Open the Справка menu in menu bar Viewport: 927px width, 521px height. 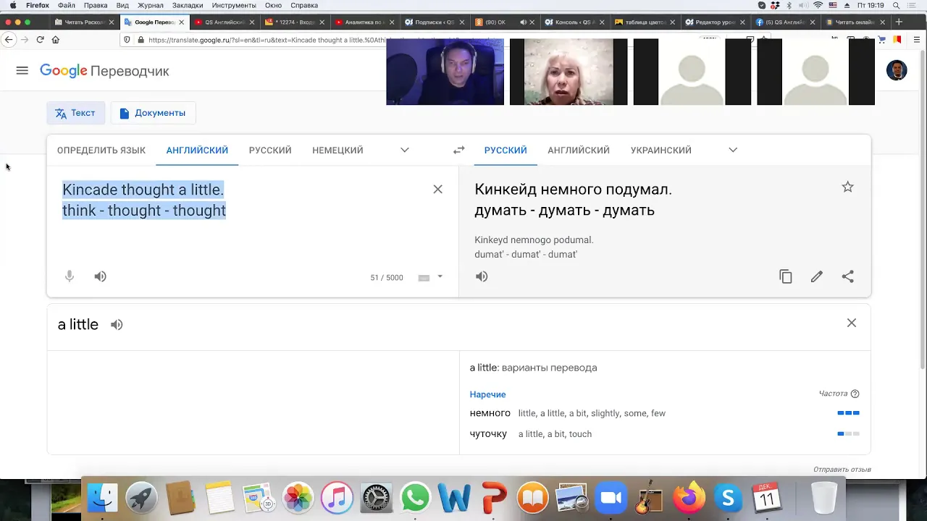304,5
